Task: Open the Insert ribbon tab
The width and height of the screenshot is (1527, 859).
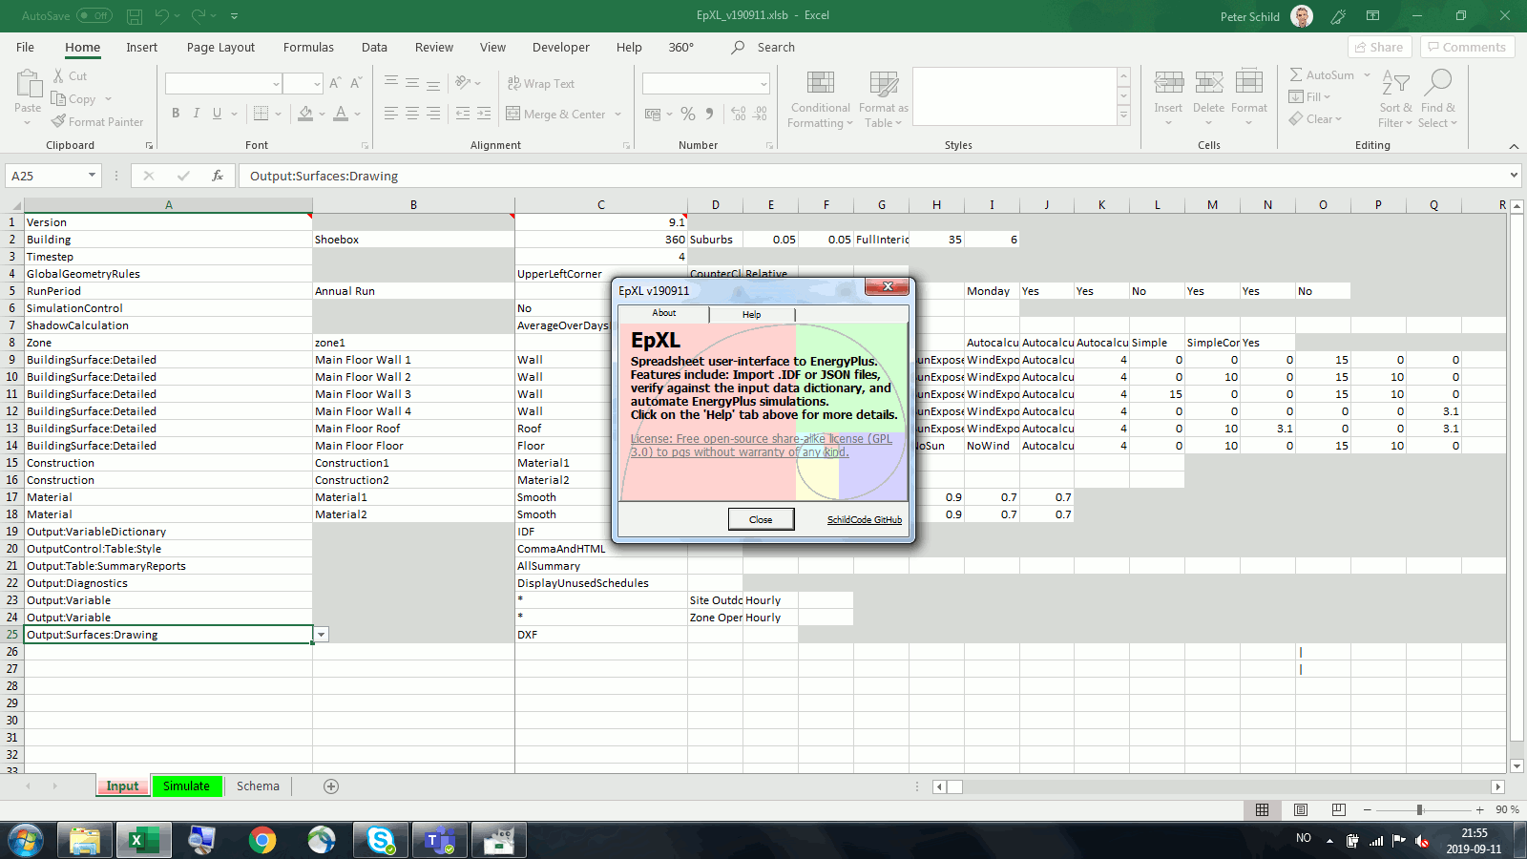Action: [141, 48]
